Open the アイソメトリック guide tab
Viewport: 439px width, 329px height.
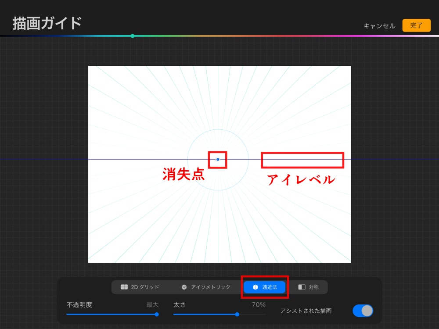(206, 287)
